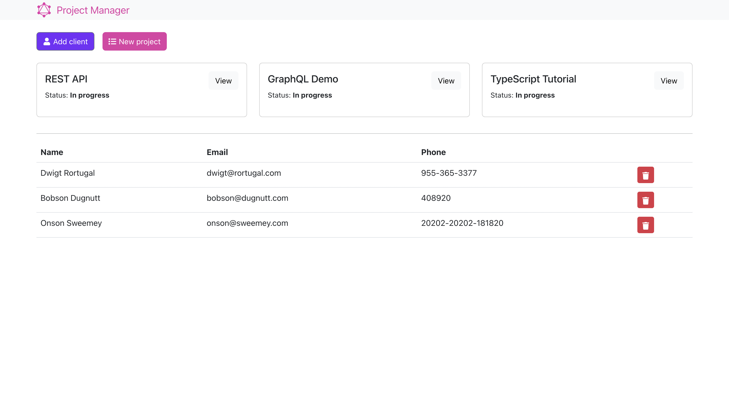Click the Name column header
Viewport: 729px width, 415px height.
(x=52, y=152)
